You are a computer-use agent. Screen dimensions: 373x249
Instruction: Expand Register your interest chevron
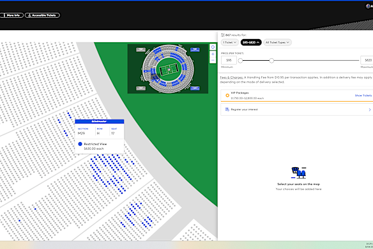pyautogui.click(x=370, y=109)
